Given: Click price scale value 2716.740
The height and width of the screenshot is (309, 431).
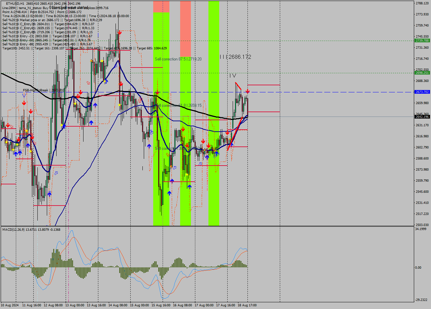Looking at the screenshot, I should coord(422,59).
